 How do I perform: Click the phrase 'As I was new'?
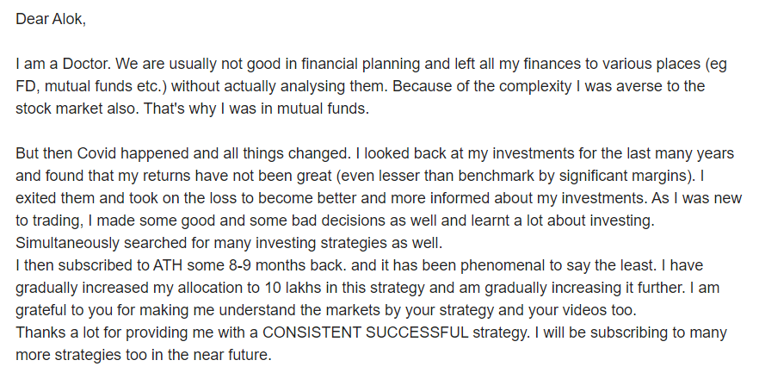696,198
